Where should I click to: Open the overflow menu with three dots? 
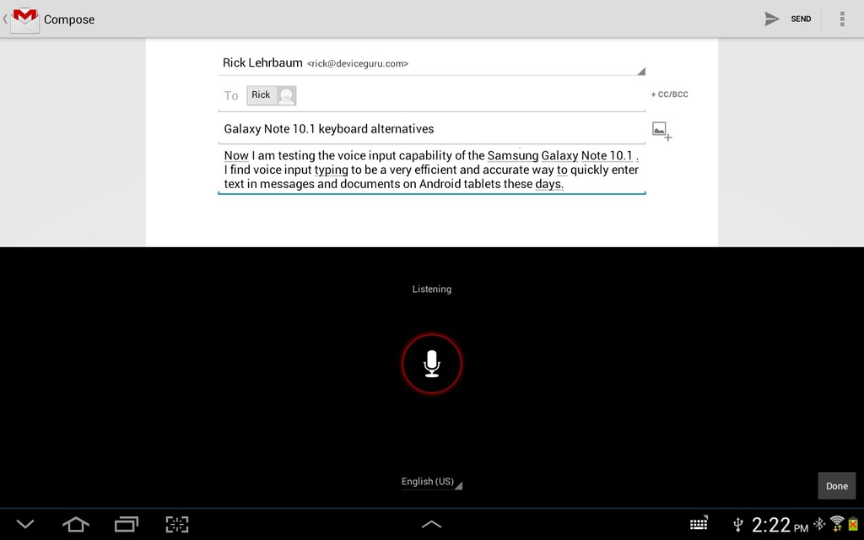coord(842,19)
